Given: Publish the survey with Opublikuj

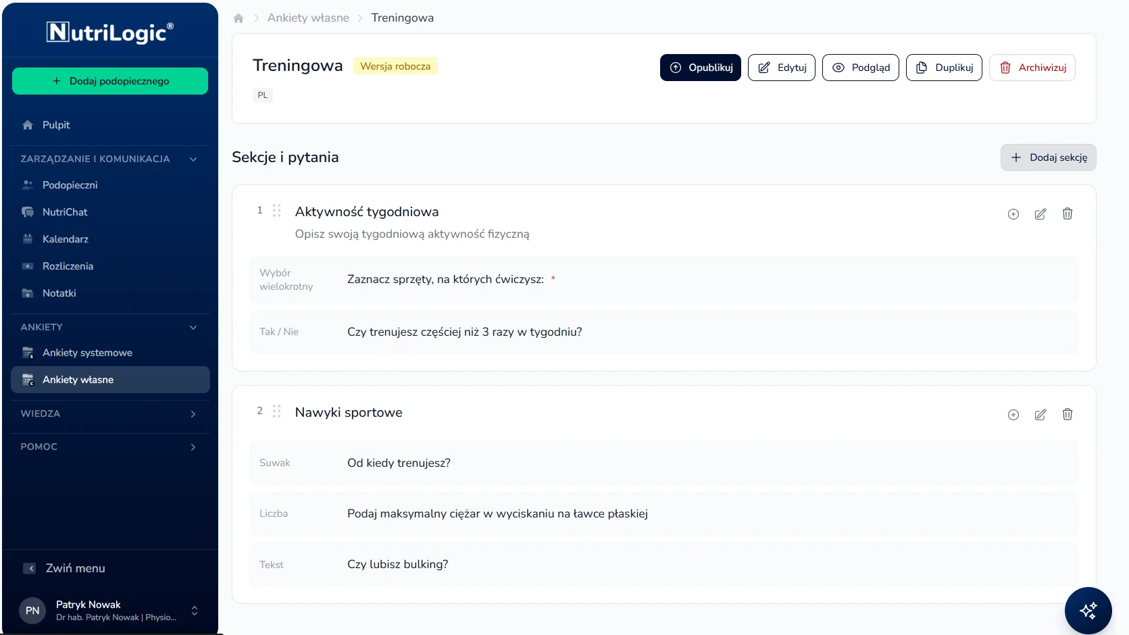Looking at the screenshot, I should [701, 68].
